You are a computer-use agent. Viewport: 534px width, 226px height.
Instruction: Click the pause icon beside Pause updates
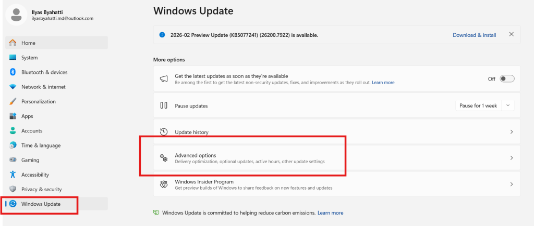click(164, 105)
